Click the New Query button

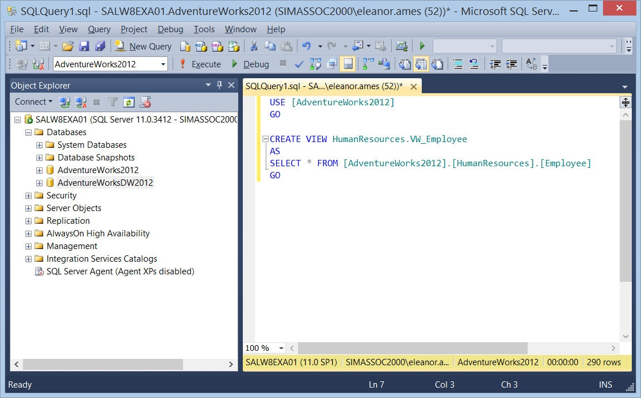tap(143, 46)
